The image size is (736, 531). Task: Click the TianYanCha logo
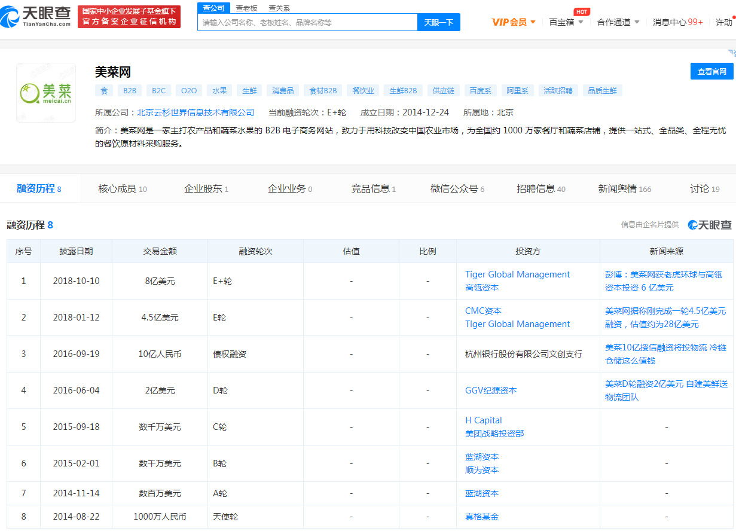tap(36, 17)
